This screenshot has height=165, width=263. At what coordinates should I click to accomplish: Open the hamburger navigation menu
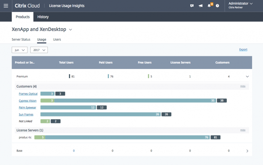[5, 6]
